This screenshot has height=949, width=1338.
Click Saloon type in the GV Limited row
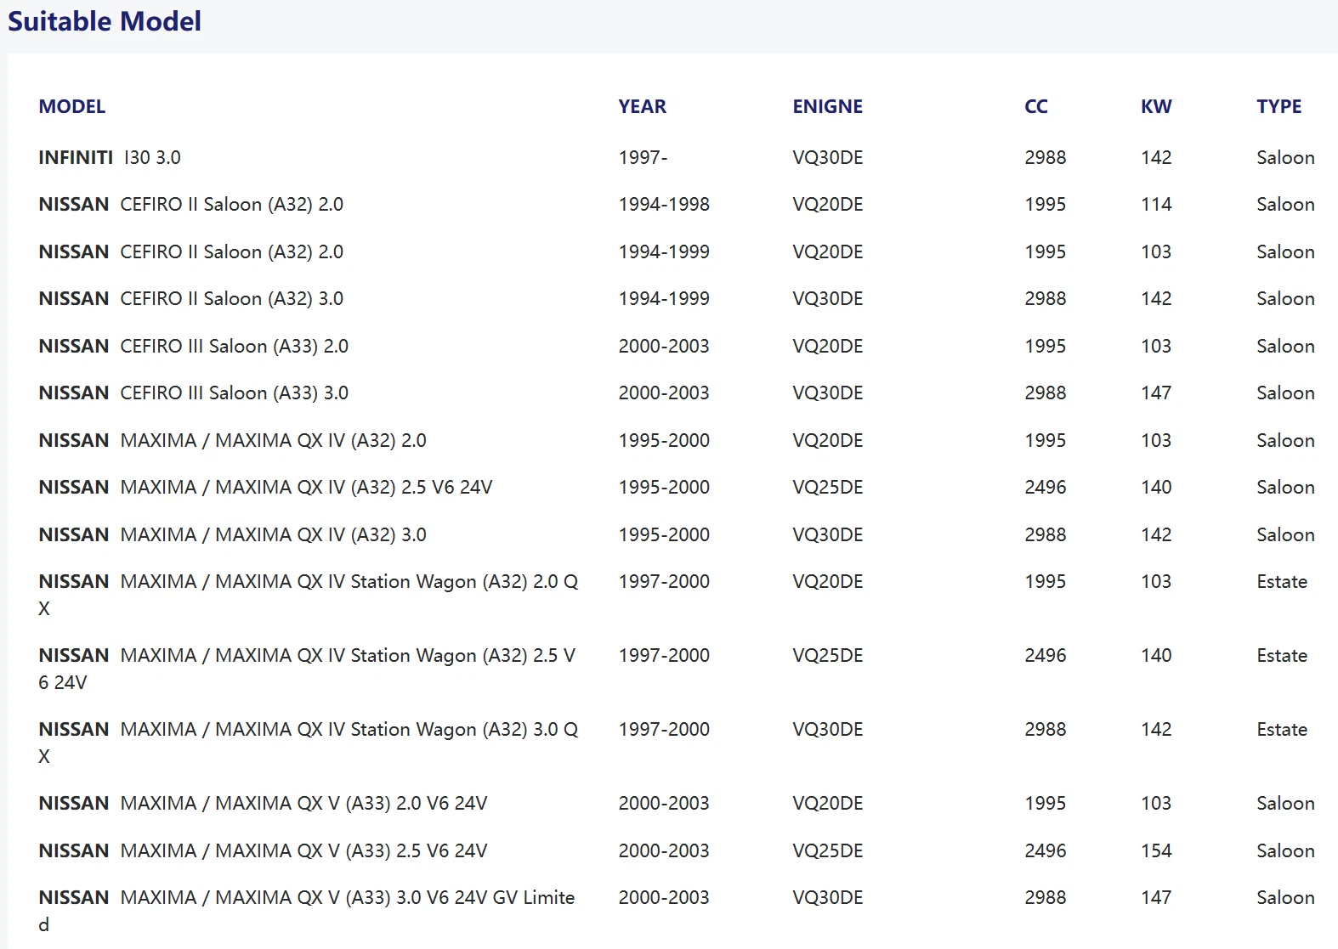tap(1285, 897)
